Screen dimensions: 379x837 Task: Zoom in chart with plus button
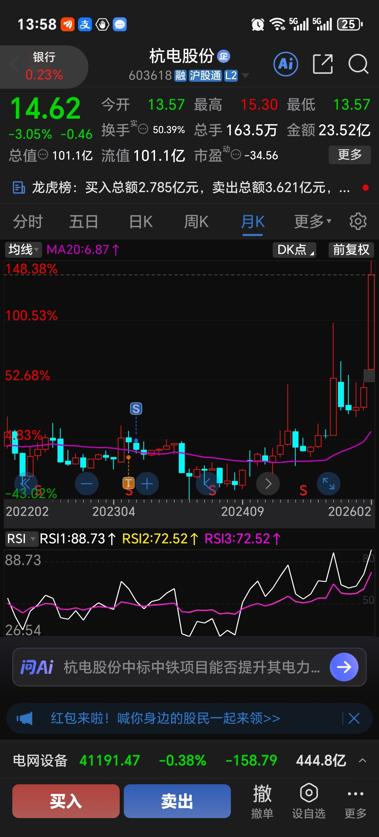click(x=147, y=484)
